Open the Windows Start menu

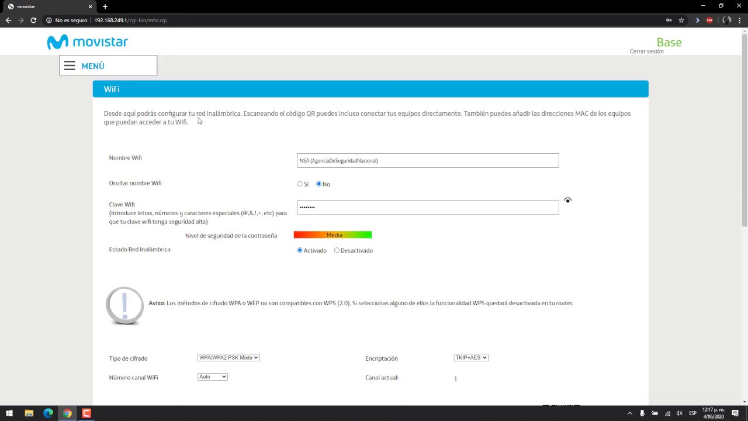point(9,413)
